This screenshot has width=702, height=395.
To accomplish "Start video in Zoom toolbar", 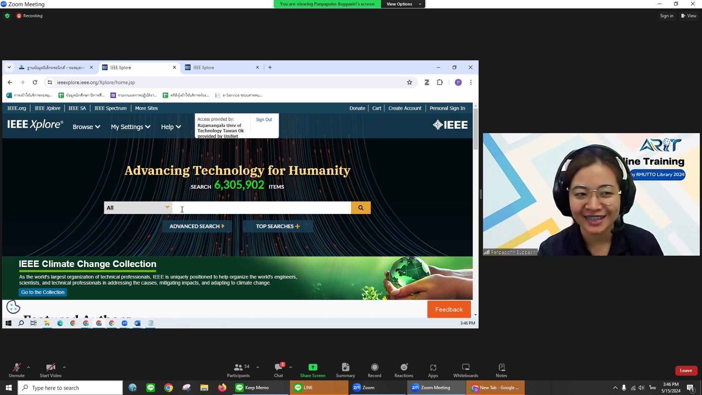I will [50, 370].
